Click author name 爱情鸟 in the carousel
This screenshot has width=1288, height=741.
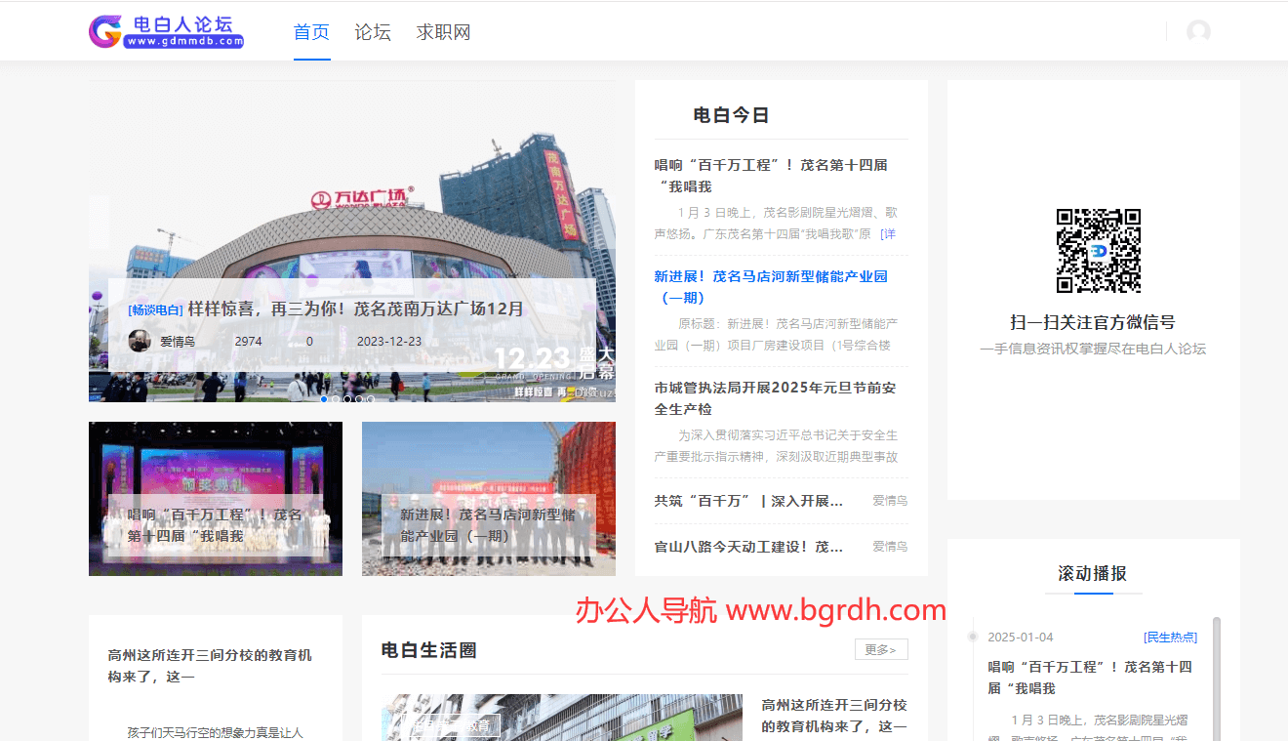178,342
